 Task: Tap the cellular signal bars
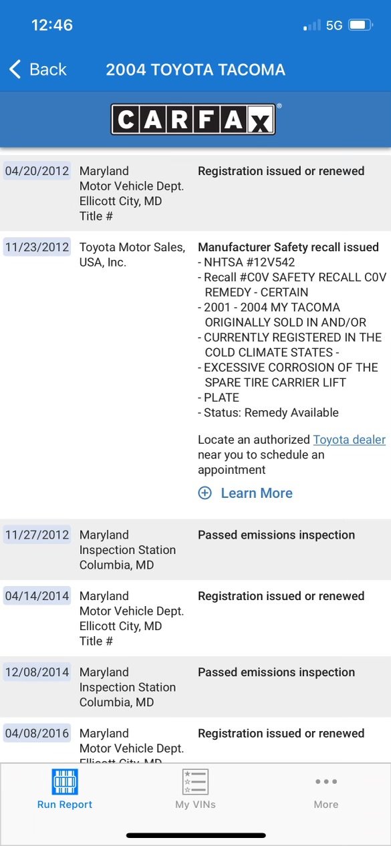[311, 25]
